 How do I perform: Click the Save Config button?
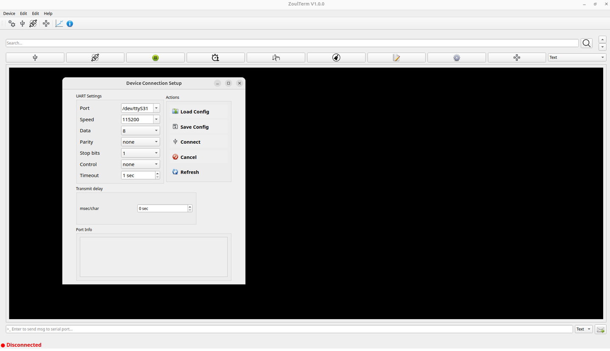194,127
